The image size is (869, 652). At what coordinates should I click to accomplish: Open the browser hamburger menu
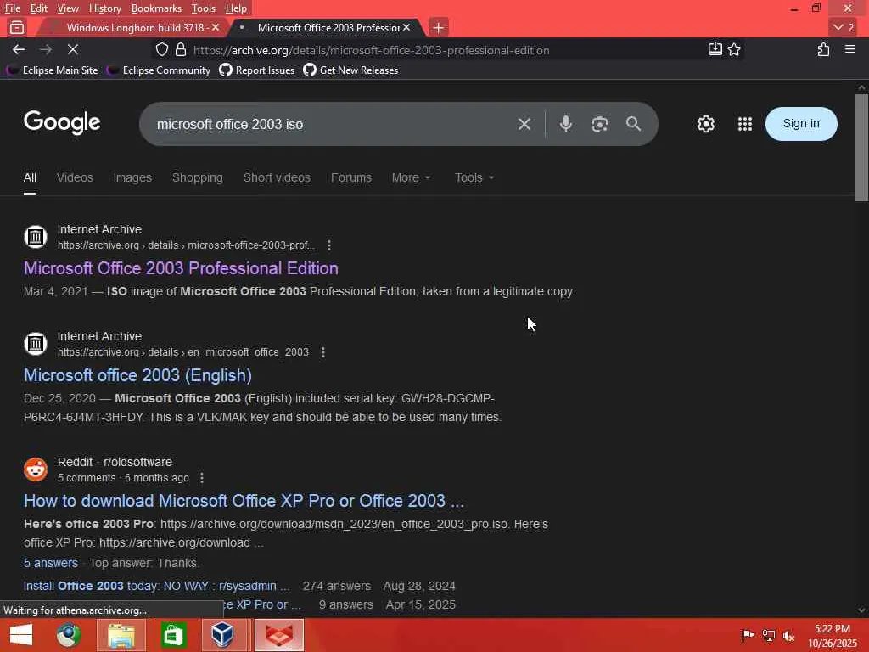(x=850, y=49)
